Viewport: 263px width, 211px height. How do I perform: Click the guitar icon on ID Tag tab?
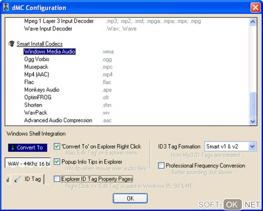click(18, 179)
